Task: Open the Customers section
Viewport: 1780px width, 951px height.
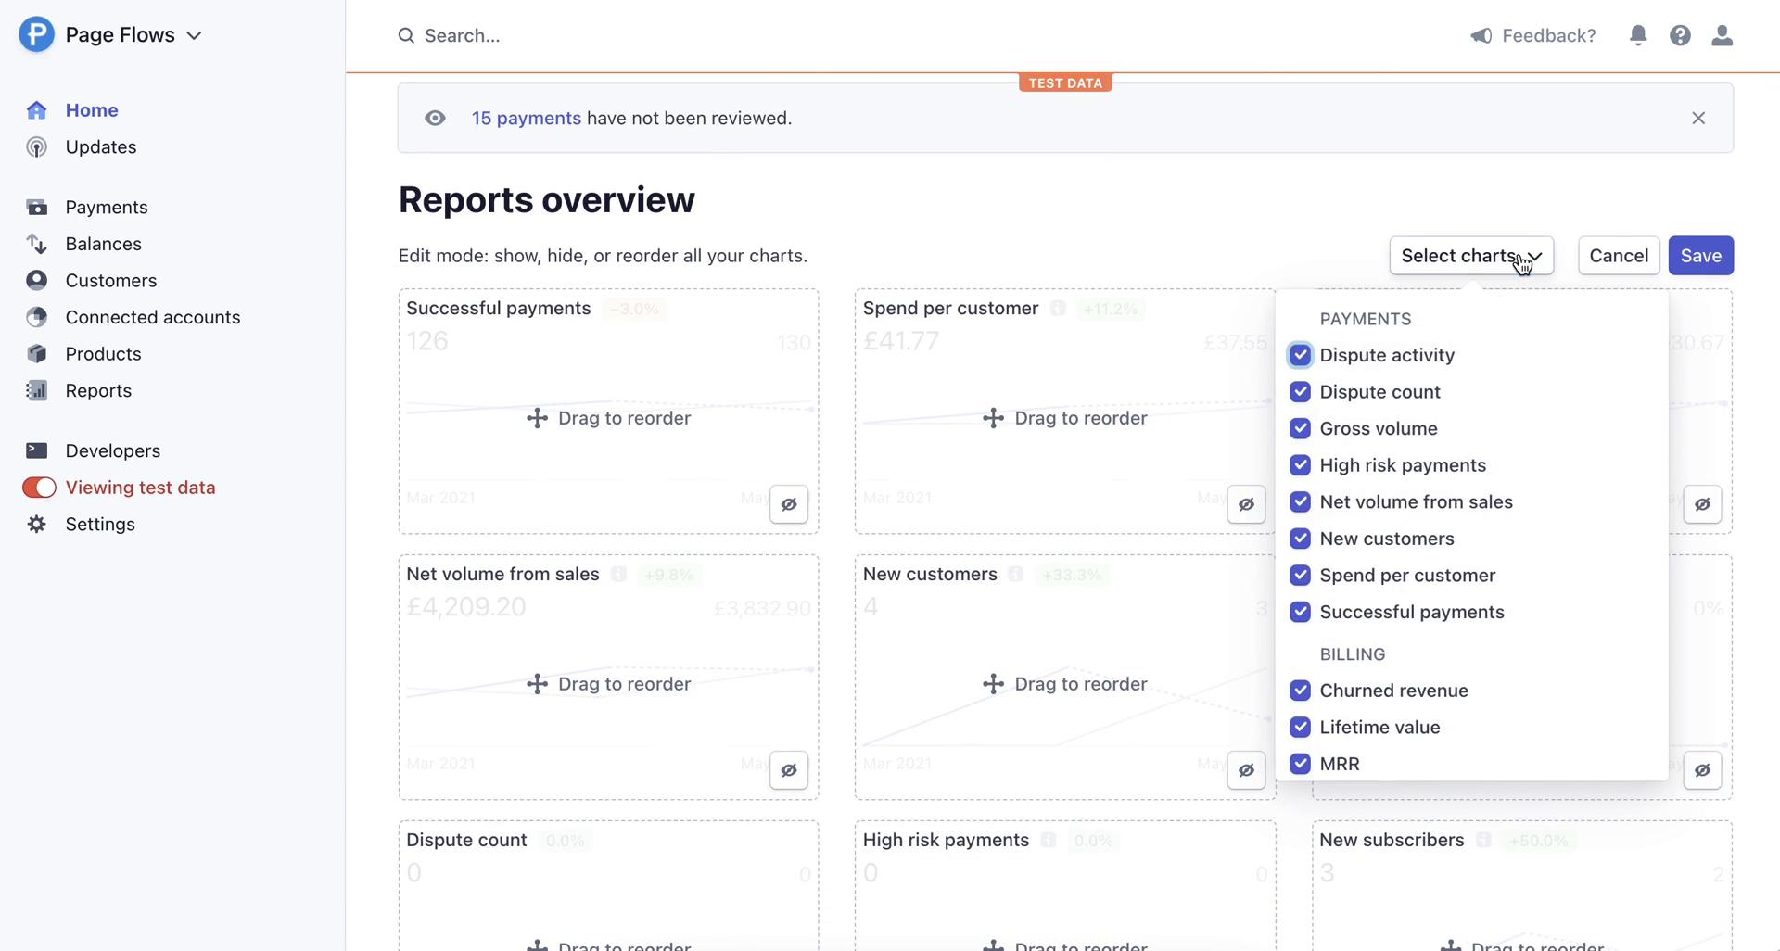Action: [111, 281]
